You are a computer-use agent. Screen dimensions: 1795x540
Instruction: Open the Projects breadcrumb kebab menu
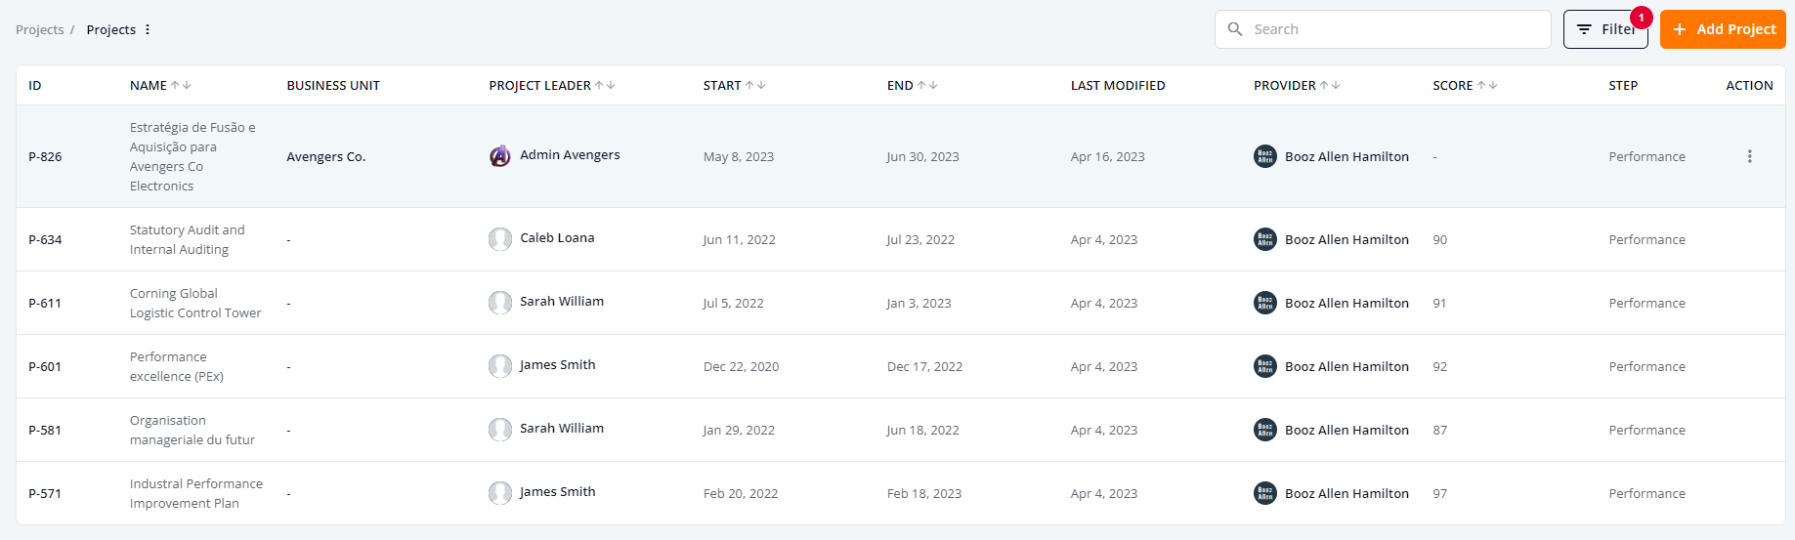148,29
